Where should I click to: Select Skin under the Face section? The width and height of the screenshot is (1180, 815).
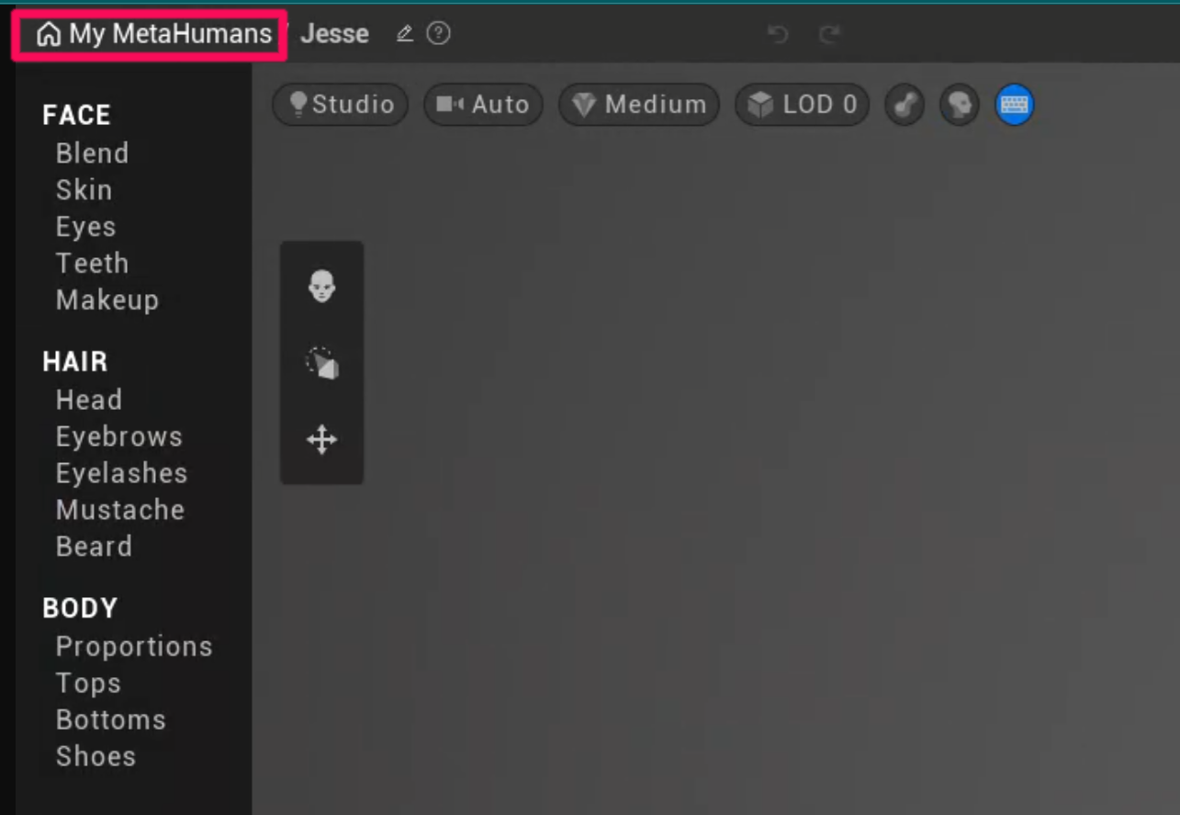84,190
